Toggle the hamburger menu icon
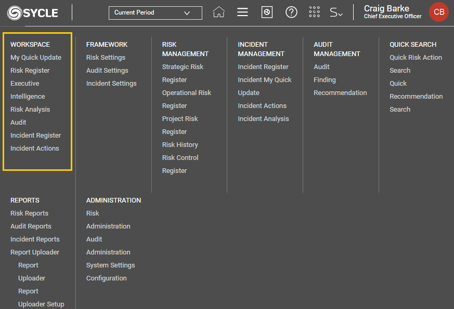Viewport: 454px width, 309px height. point(242,12)
